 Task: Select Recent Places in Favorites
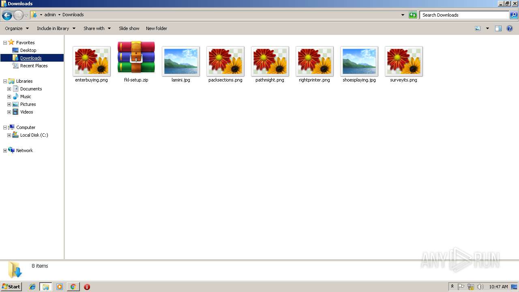click(34, 66)
